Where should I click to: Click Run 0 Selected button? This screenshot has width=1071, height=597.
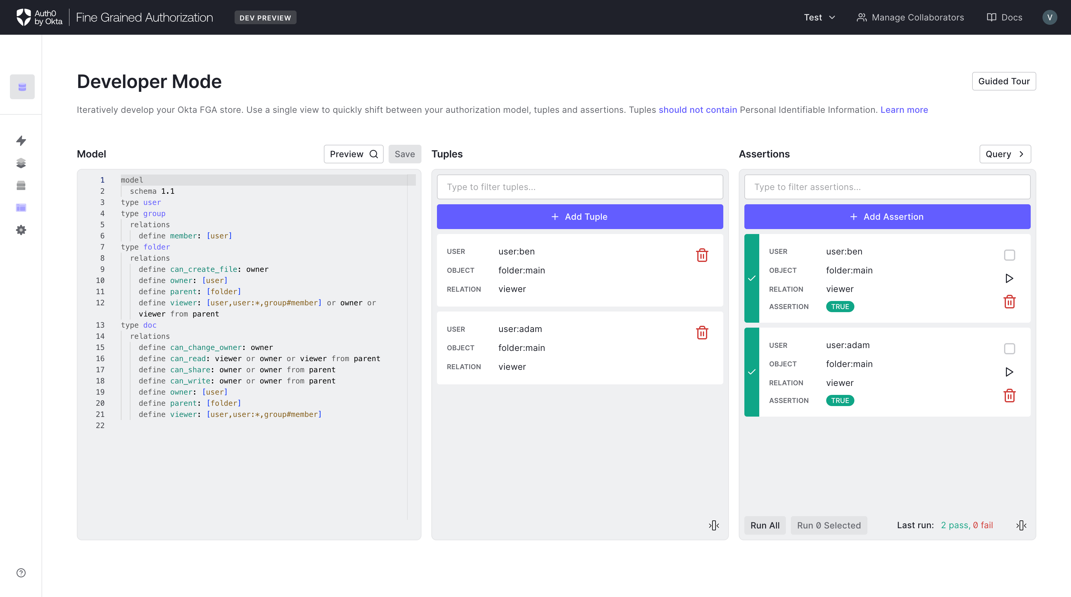pyautogui.click(x=829, y=525)
